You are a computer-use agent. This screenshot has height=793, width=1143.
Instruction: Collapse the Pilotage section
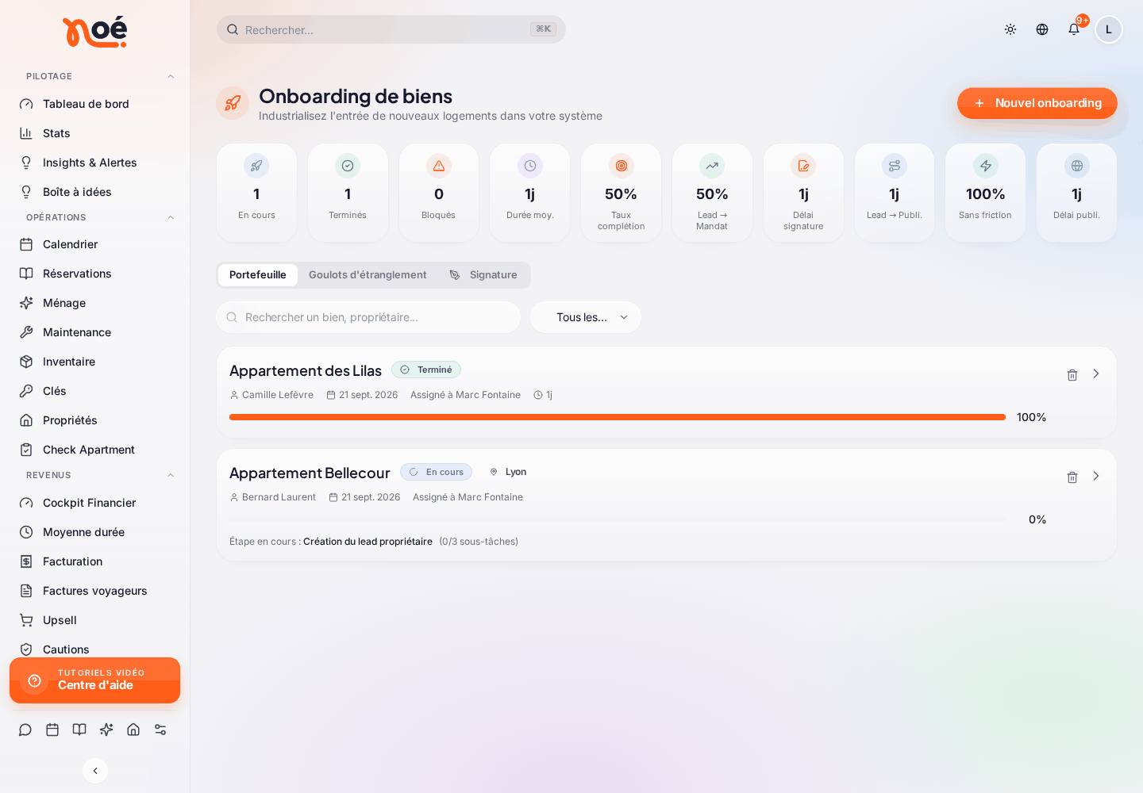coord(171,76)
